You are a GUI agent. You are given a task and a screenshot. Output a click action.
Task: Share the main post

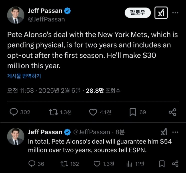coord(172,112)
